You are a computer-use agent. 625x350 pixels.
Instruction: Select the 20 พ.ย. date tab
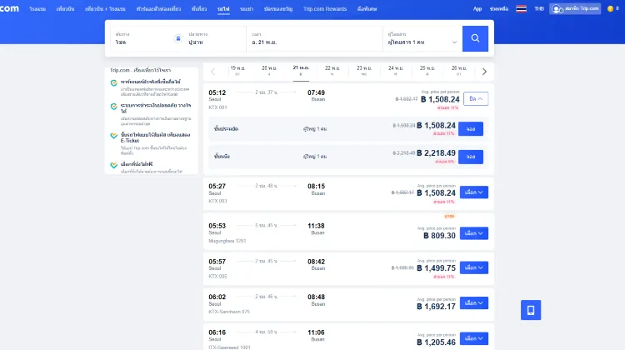269,70
